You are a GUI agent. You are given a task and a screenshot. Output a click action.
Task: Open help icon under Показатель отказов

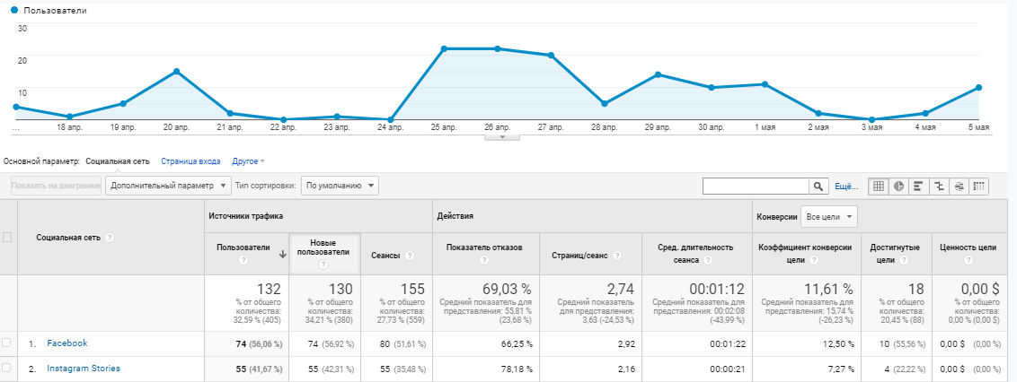pos(483,260)
